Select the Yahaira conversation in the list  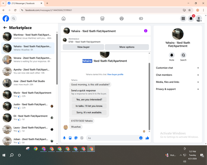click(28, 48)
